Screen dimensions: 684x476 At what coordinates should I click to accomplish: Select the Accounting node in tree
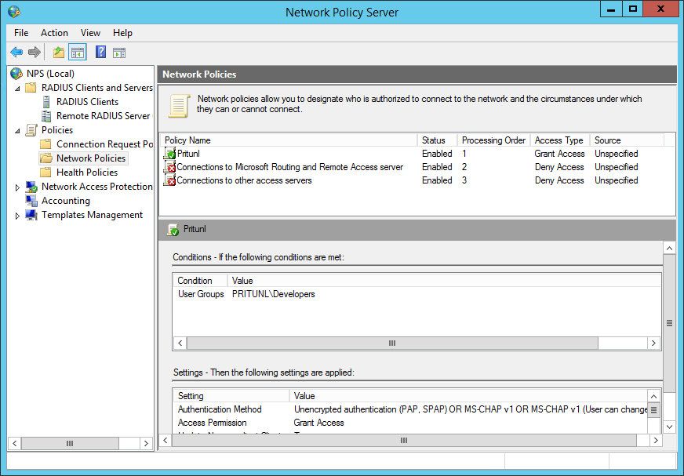(x=65, y=201)
